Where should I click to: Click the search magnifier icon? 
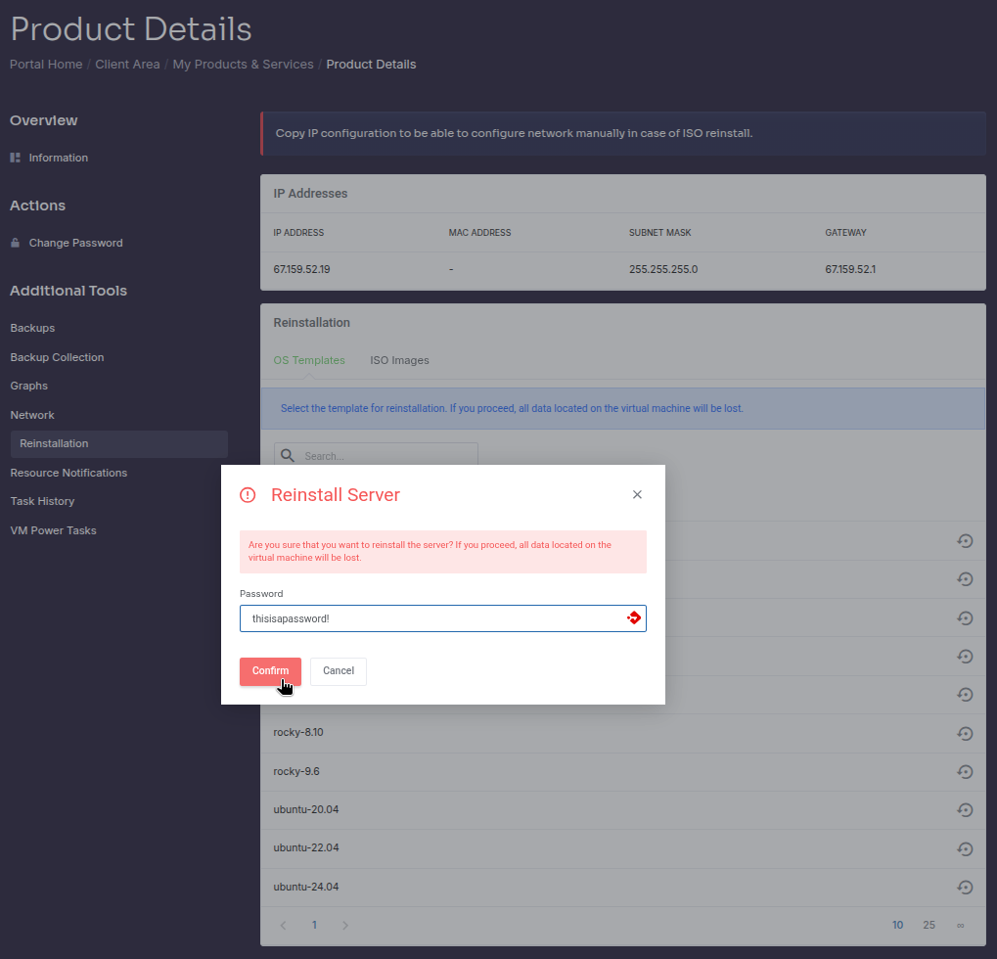point(288,456)
